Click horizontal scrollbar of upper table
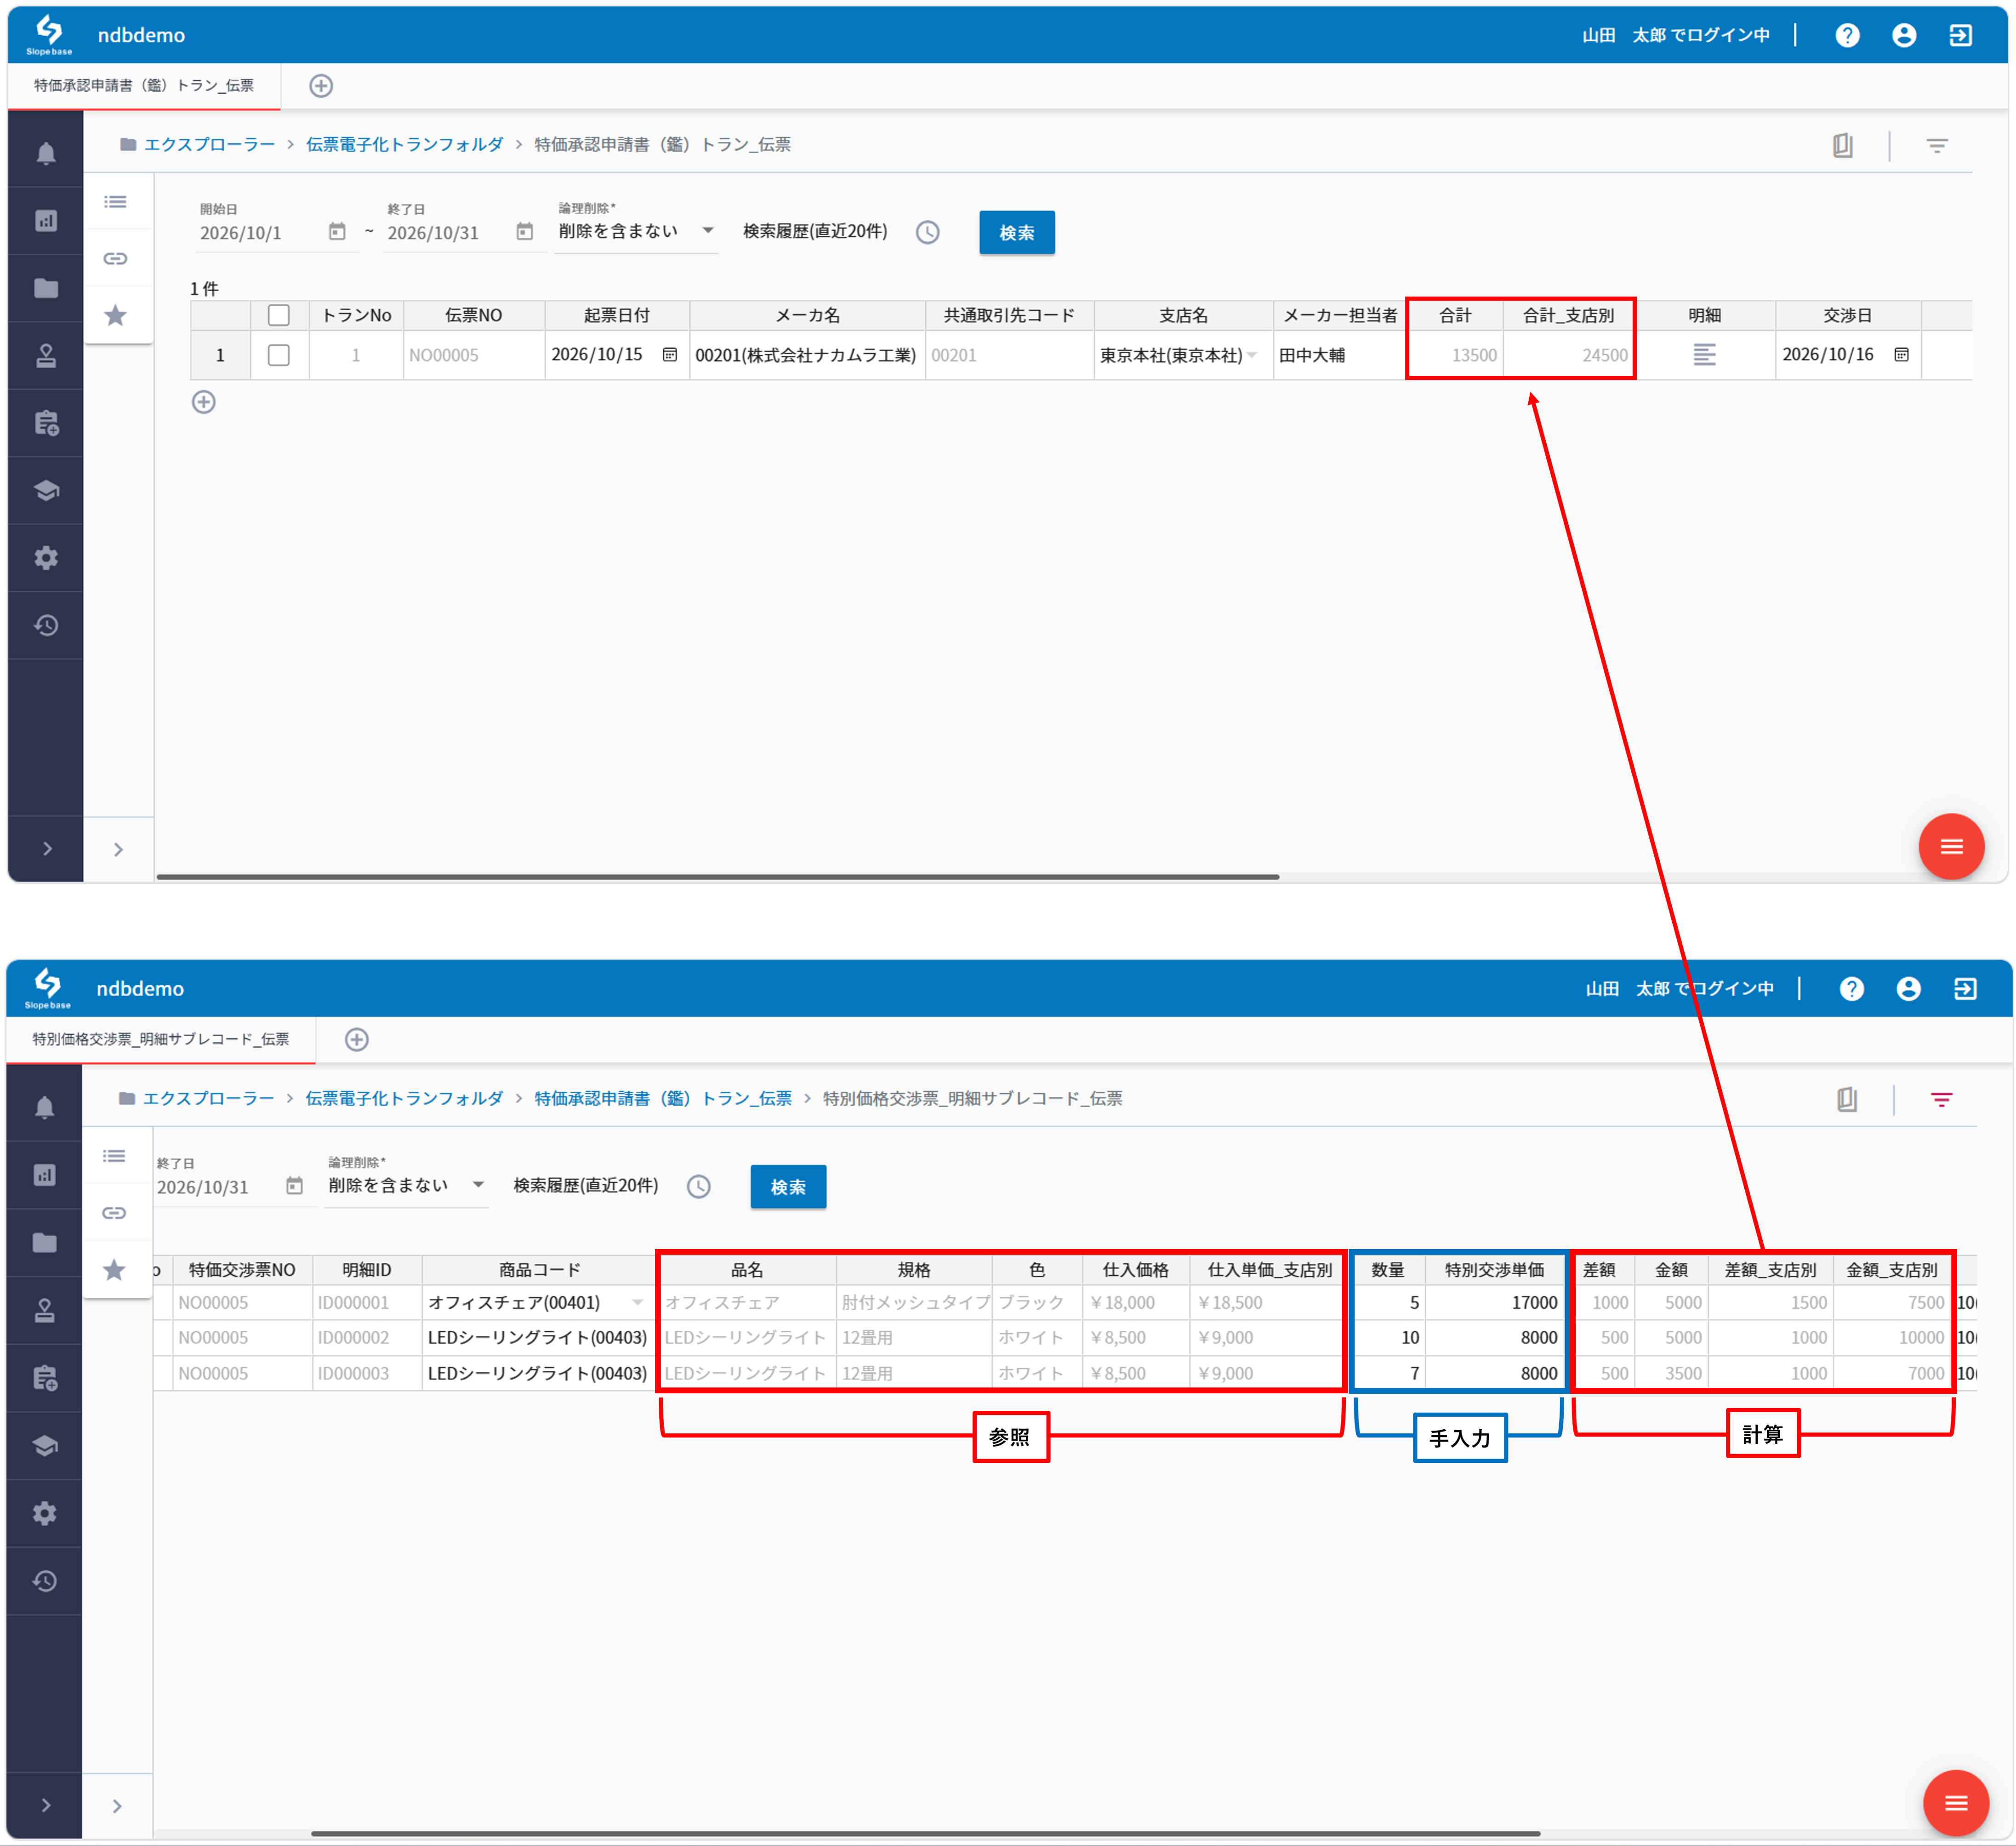 tap(718, 877)
